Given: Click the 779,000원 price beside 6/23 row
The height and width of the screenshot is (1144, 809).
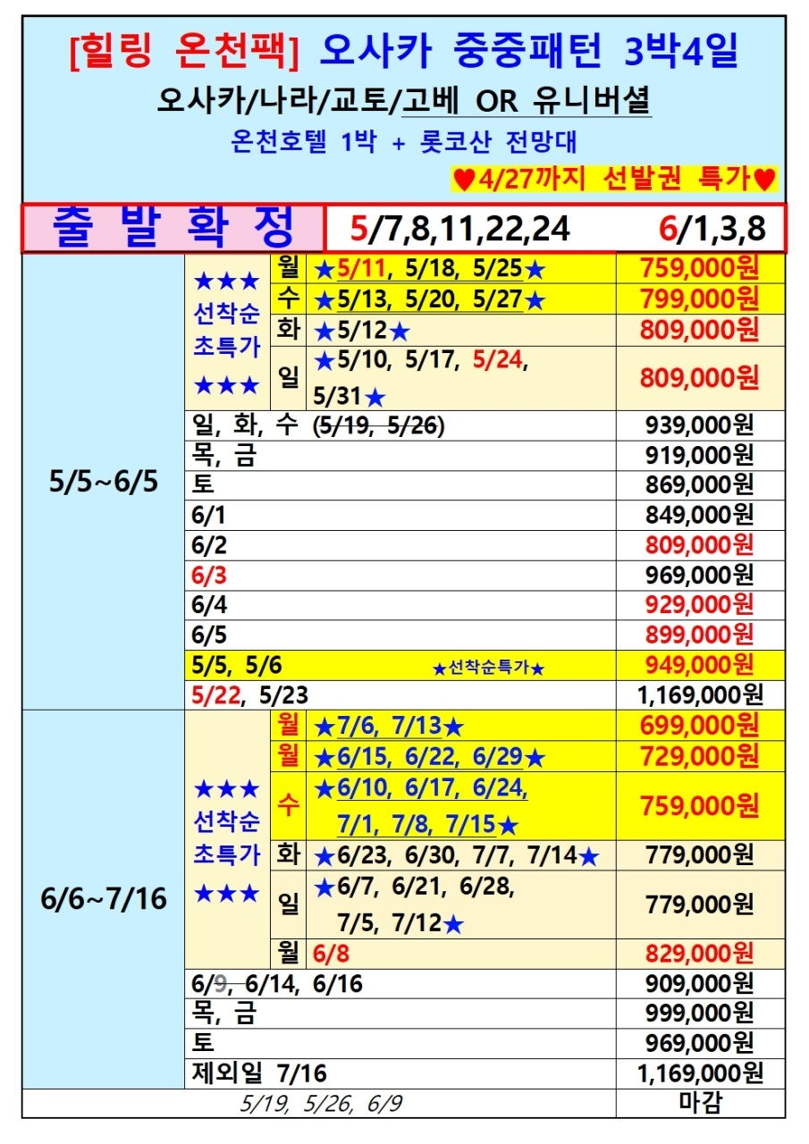Looking at the screenshot, I should tap(700, 856).
